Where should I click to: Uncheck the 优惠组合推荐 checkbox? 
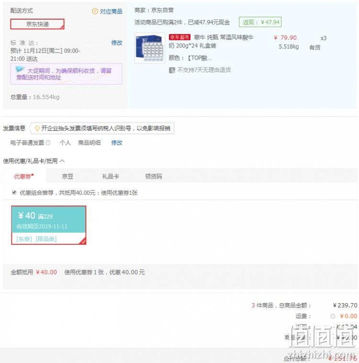(14, 193)
